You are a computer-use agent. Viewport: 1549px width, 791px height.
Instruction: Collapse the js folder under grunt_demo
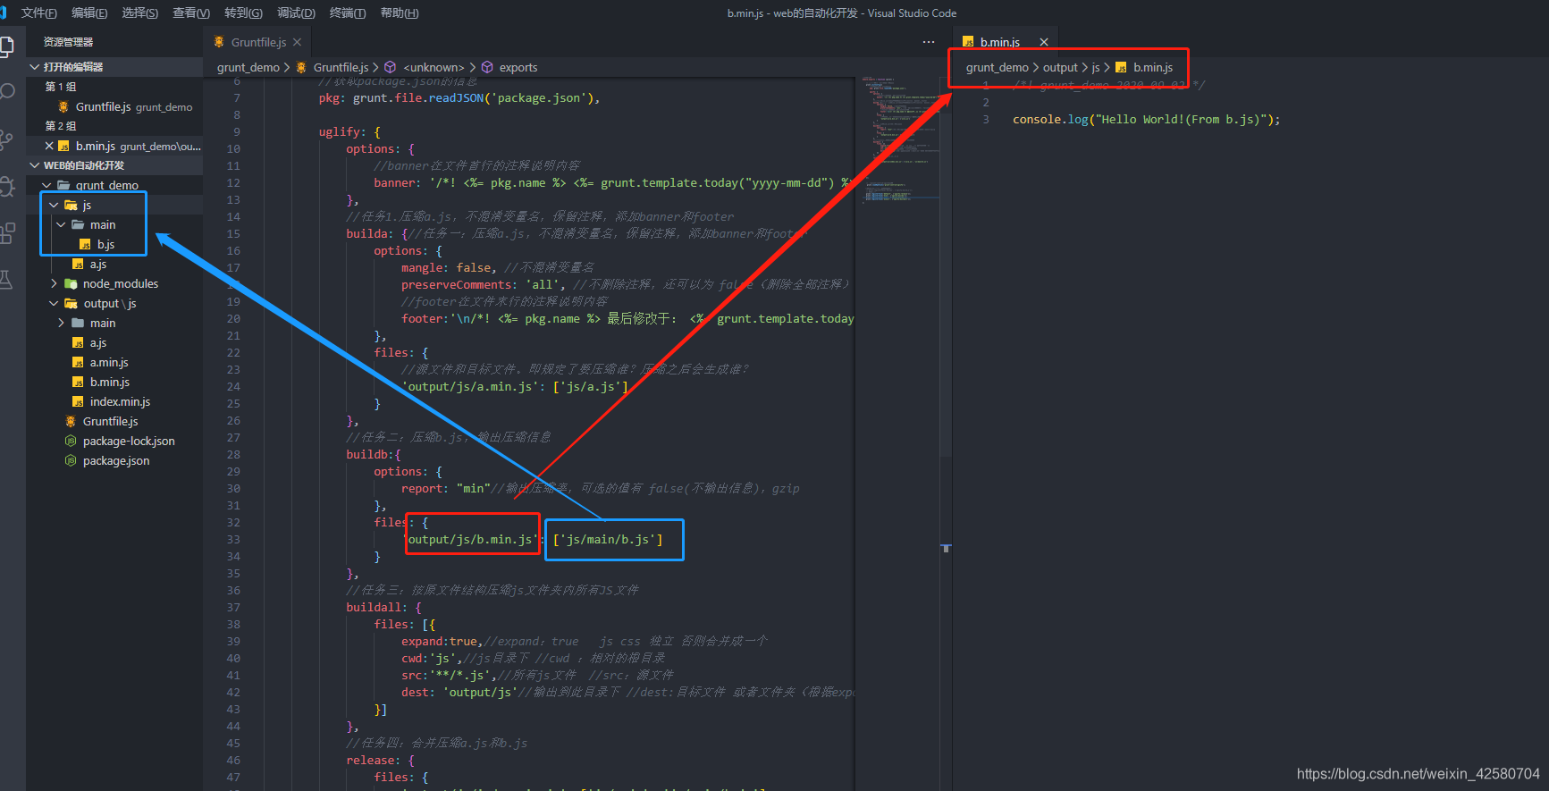54,205
